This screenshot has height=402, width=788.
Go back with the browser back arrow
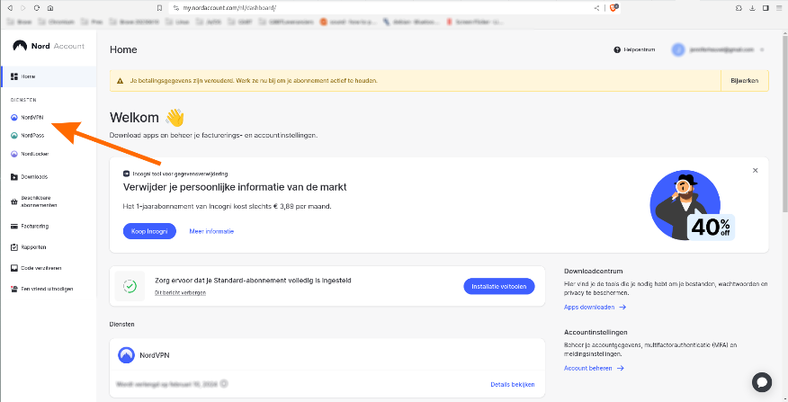pyautogui.click(x=10, y=8)
